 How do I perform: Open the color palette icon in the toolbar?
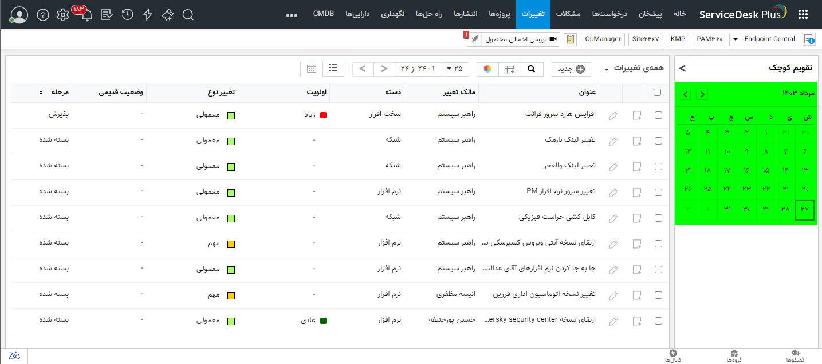pos(487,69)
